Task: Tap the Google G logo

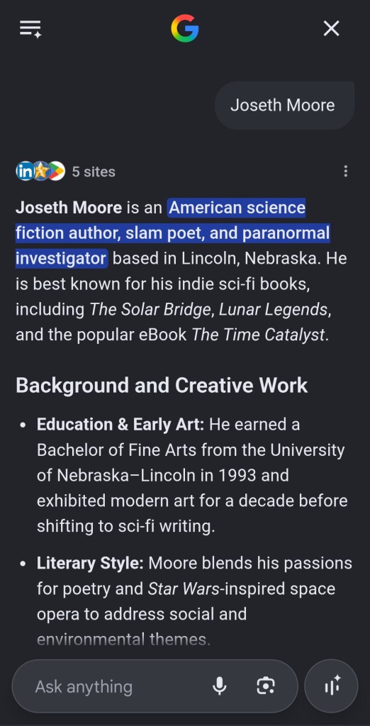Action: click(x=185, y=28)
